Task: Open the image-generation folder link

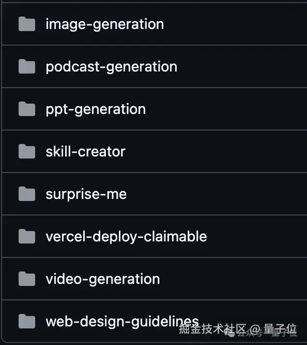Action: (x=105, y=24)
